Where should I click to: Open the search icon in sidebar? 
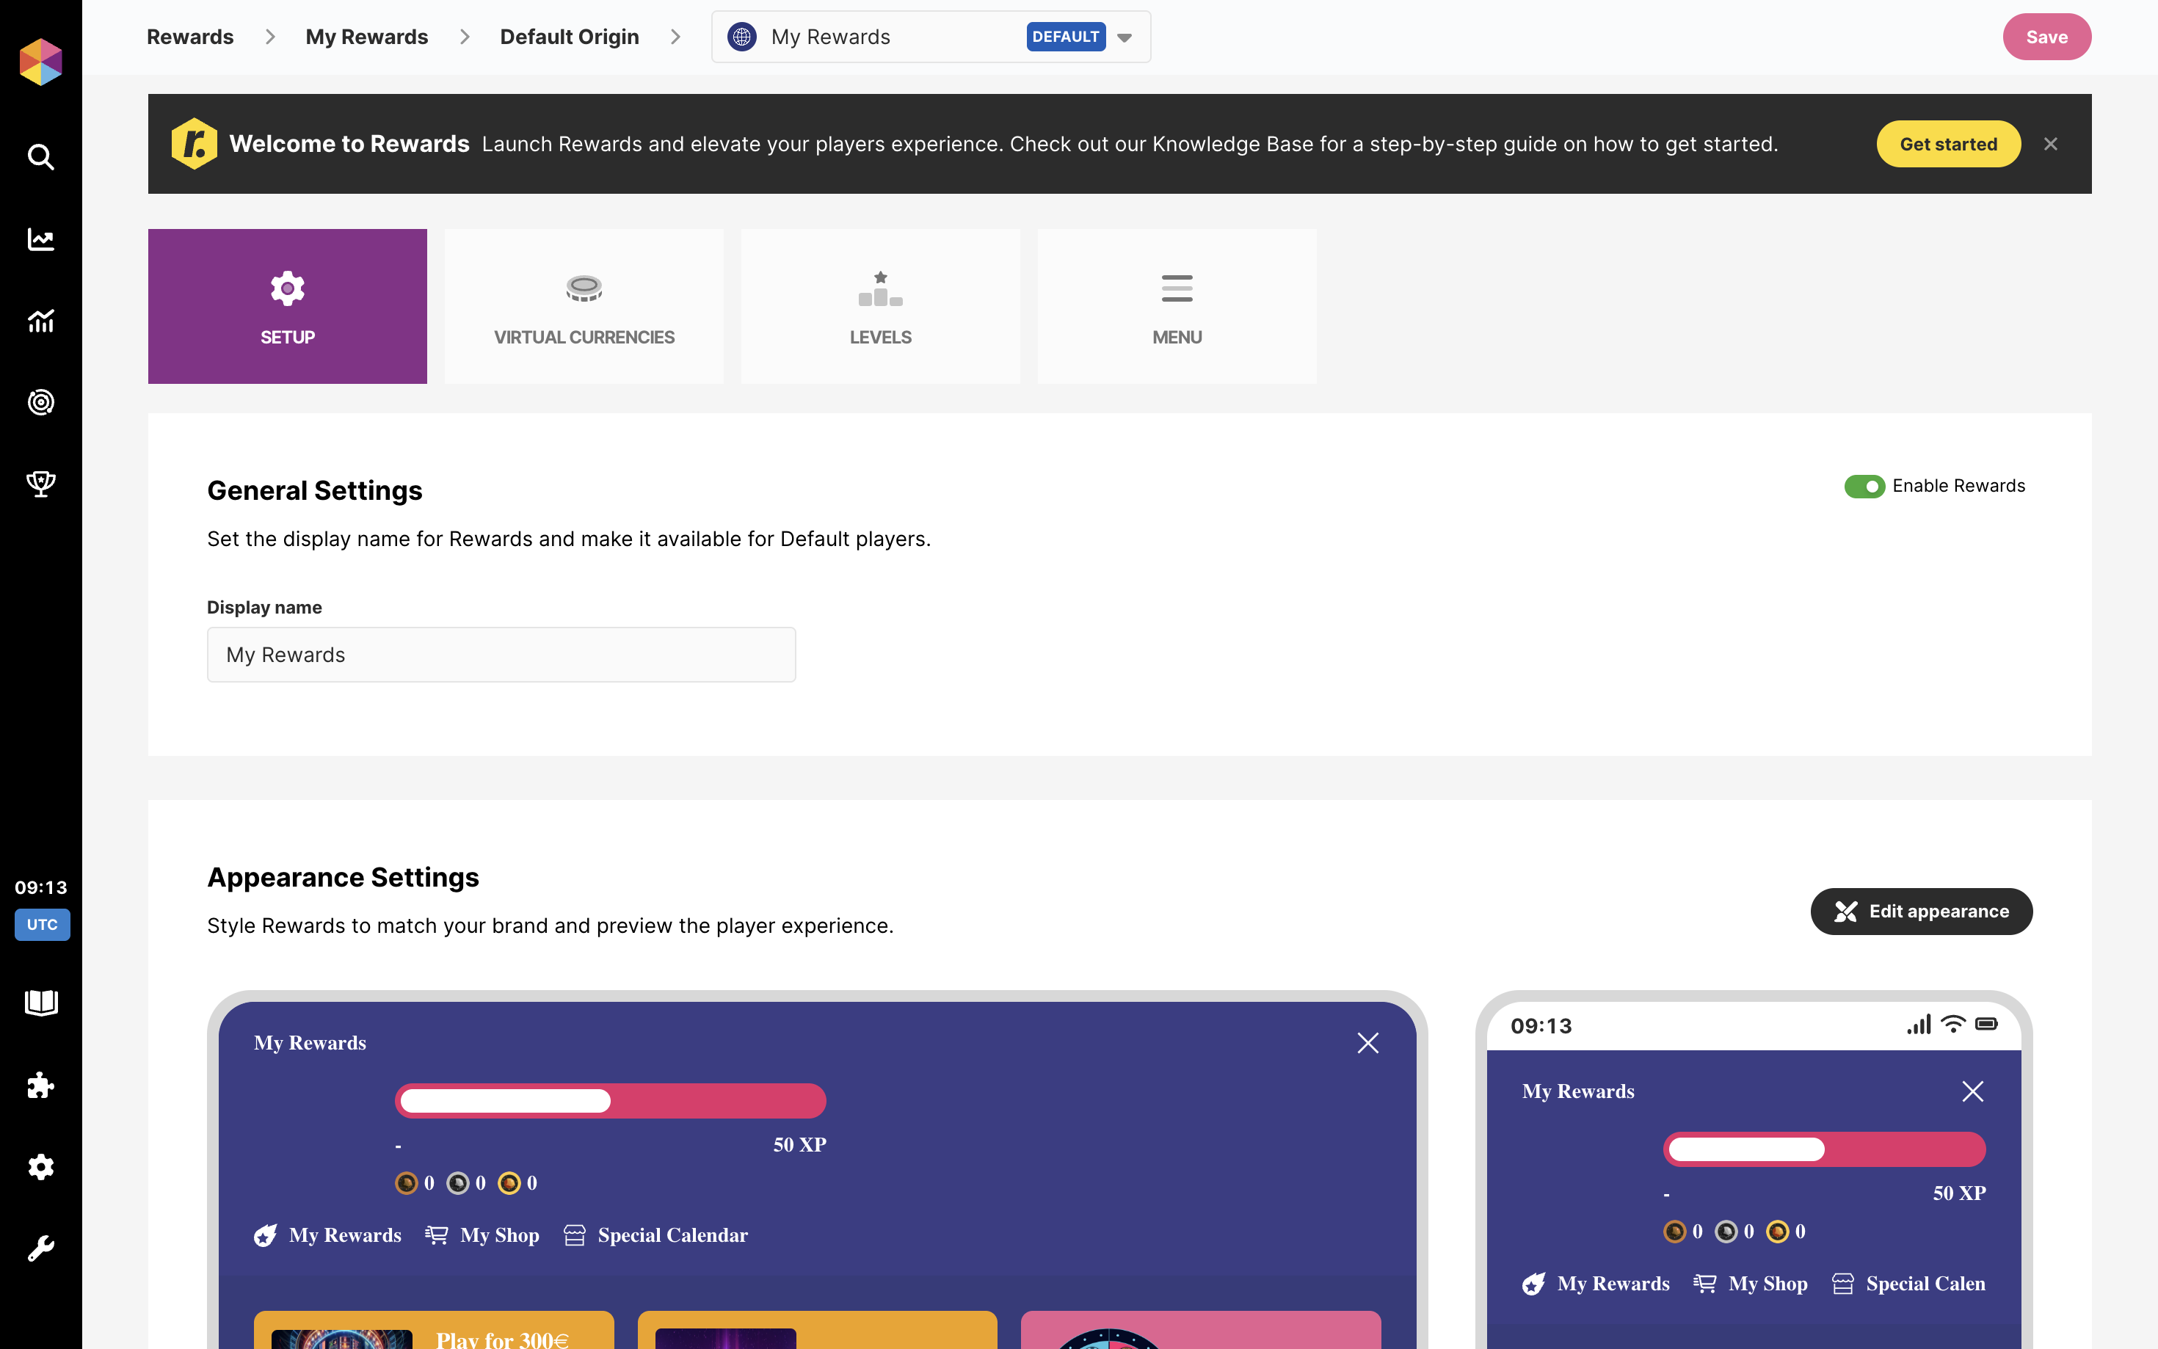point(41,157)
